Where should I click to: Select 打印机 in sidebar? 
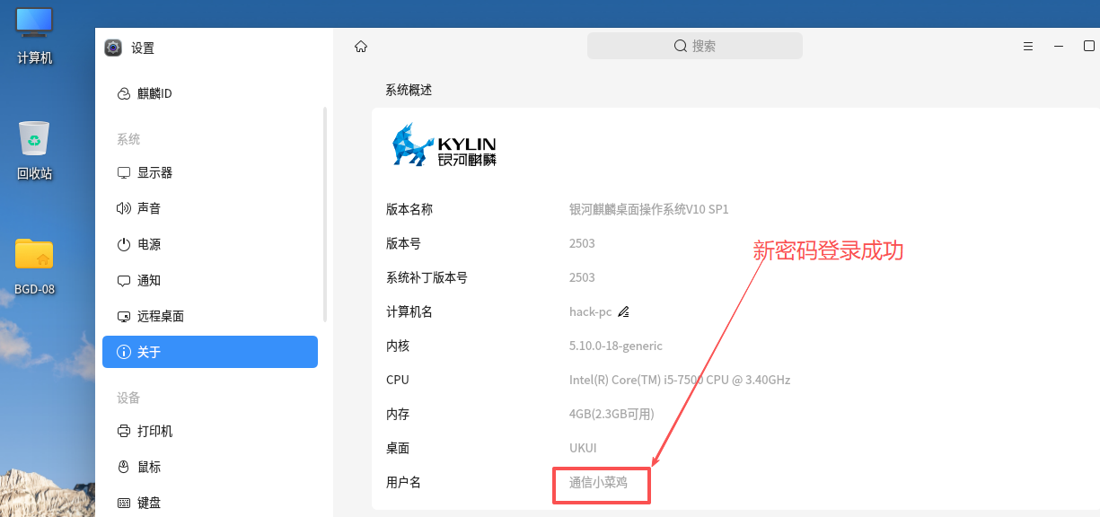click(210, 431)
